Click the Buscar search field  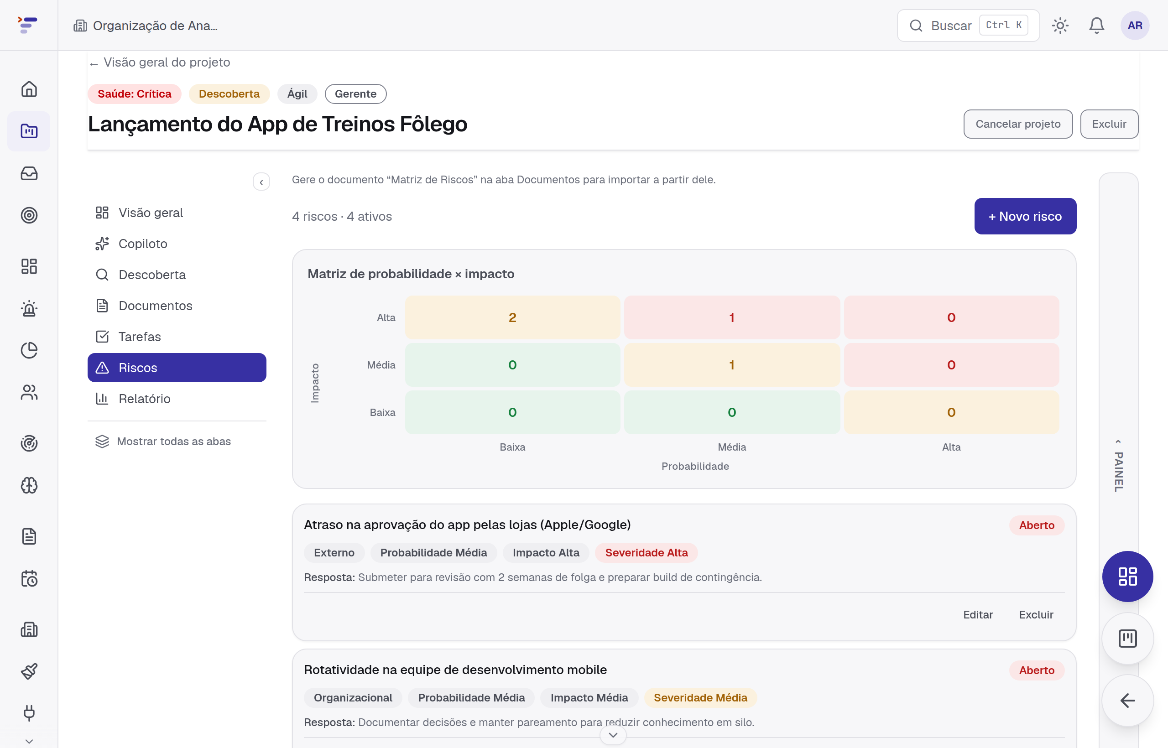968,25
